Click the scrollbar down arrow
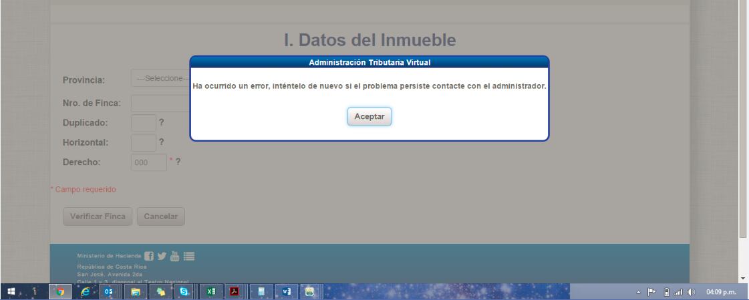This screenshot has width=749, height=300. [x=743, y=277]
